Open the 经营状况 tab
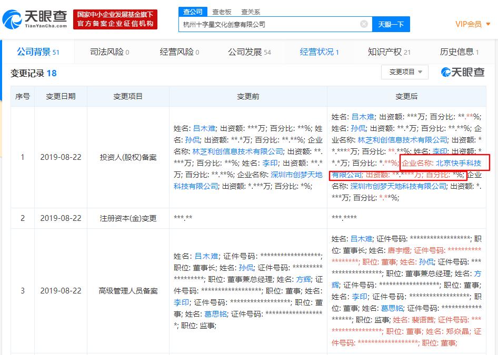The image size is (498, 355). [x=319, y=52]
